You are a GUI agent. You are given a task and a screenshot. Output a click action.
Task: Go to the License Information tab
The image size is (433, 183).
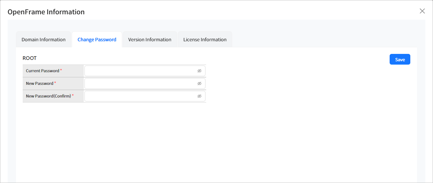[x=205, y=40]
